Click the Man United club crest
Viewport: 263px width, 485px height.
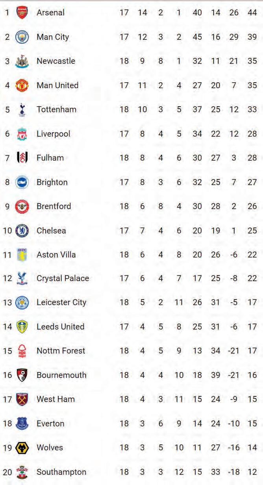click(22, 85)
